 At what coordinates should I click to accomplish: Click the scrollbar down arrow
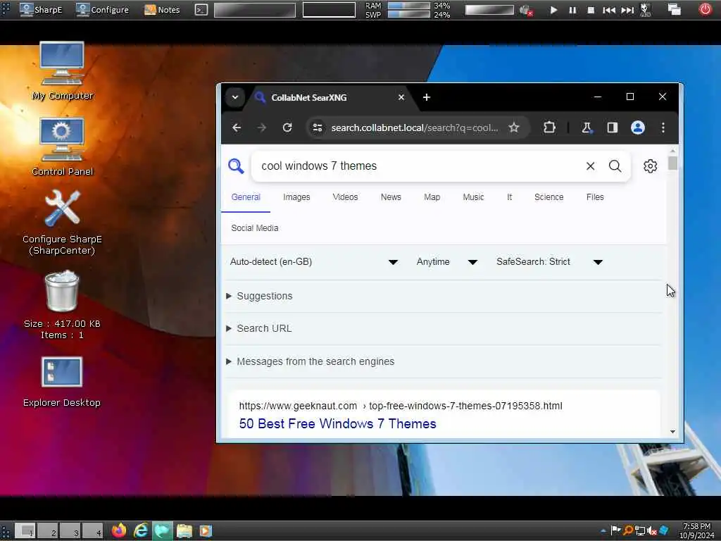[672, 432]
